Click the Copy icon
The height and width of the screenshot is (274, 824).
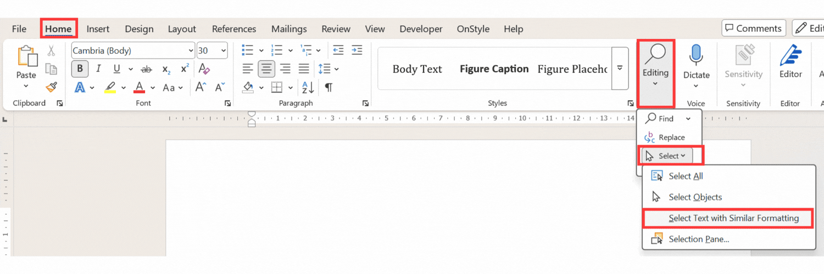(x=51, y=69)
